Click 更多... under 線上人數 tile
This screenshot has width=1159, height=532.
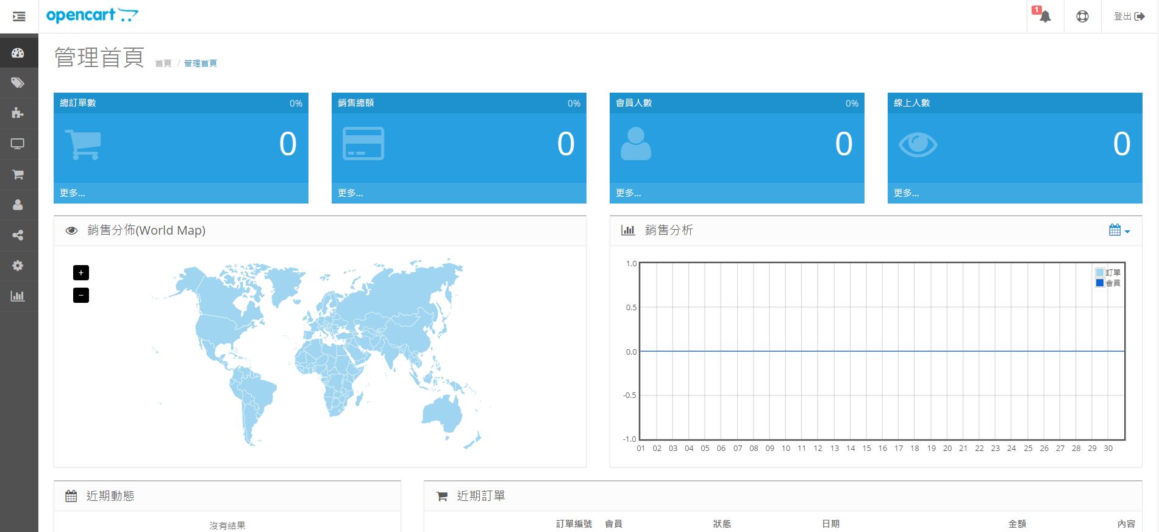tap(906, 193)
